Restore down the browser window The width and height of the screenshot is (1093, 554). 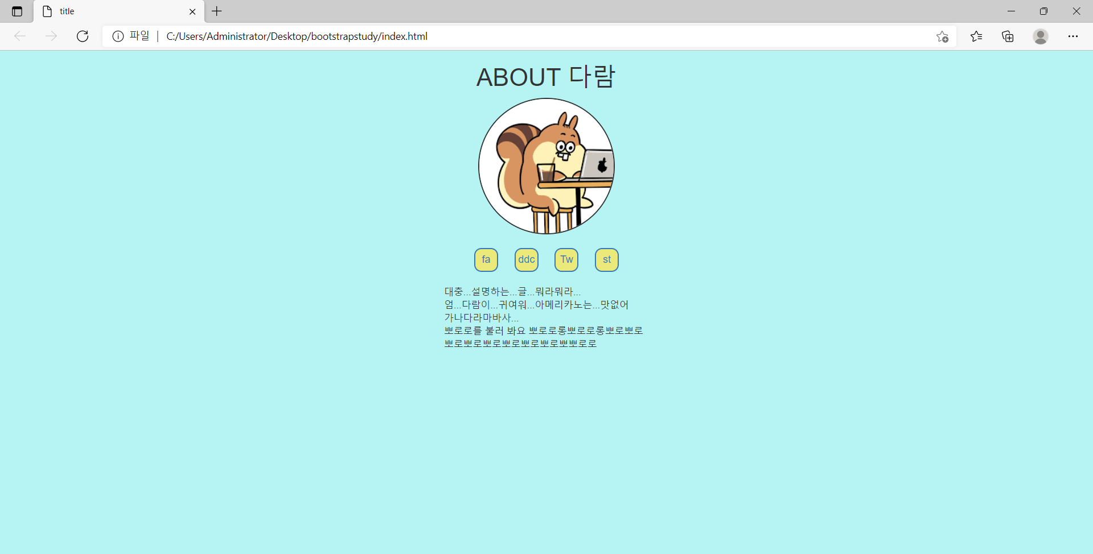(1043, 11)
